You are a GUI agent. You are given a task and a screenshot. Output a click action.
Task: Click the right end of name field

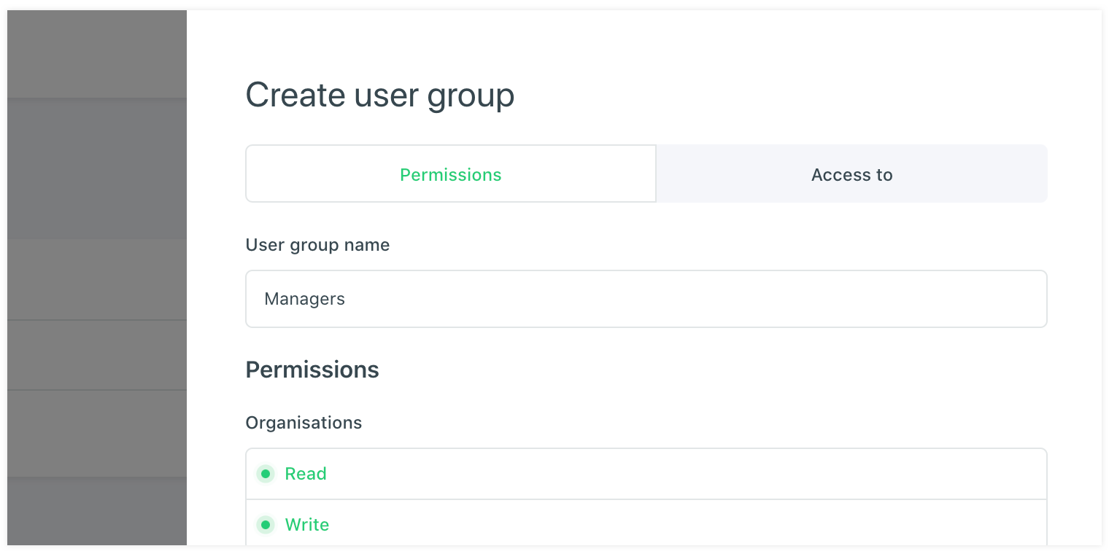(1021, 299)
